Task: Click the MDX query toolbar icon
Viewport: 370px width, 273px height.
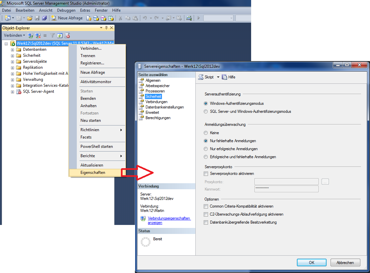Action: click(96, 18)
